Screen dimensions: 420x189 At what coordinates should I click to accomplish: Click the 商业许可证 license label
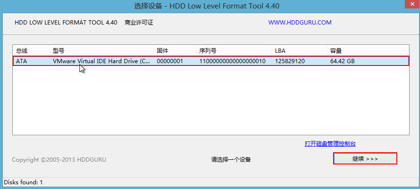coord(139,23)
